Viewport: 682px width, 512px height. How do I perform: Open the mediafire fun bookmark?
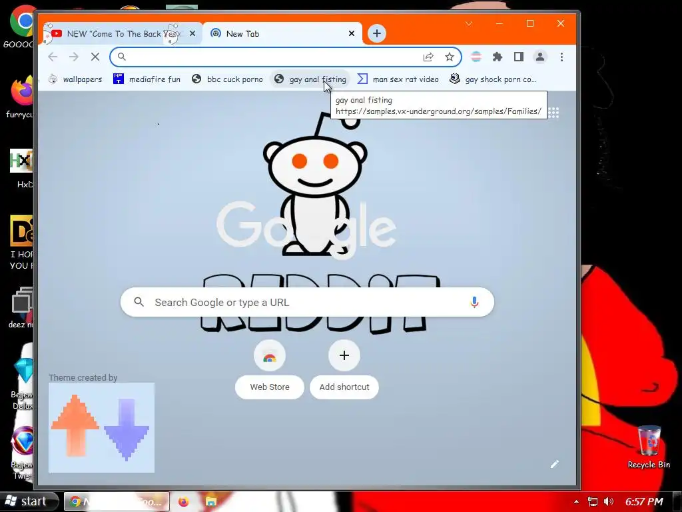click(x=147, y=79)
